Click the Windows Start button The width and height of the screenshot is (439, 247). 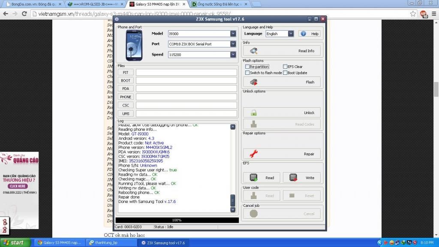15,243
